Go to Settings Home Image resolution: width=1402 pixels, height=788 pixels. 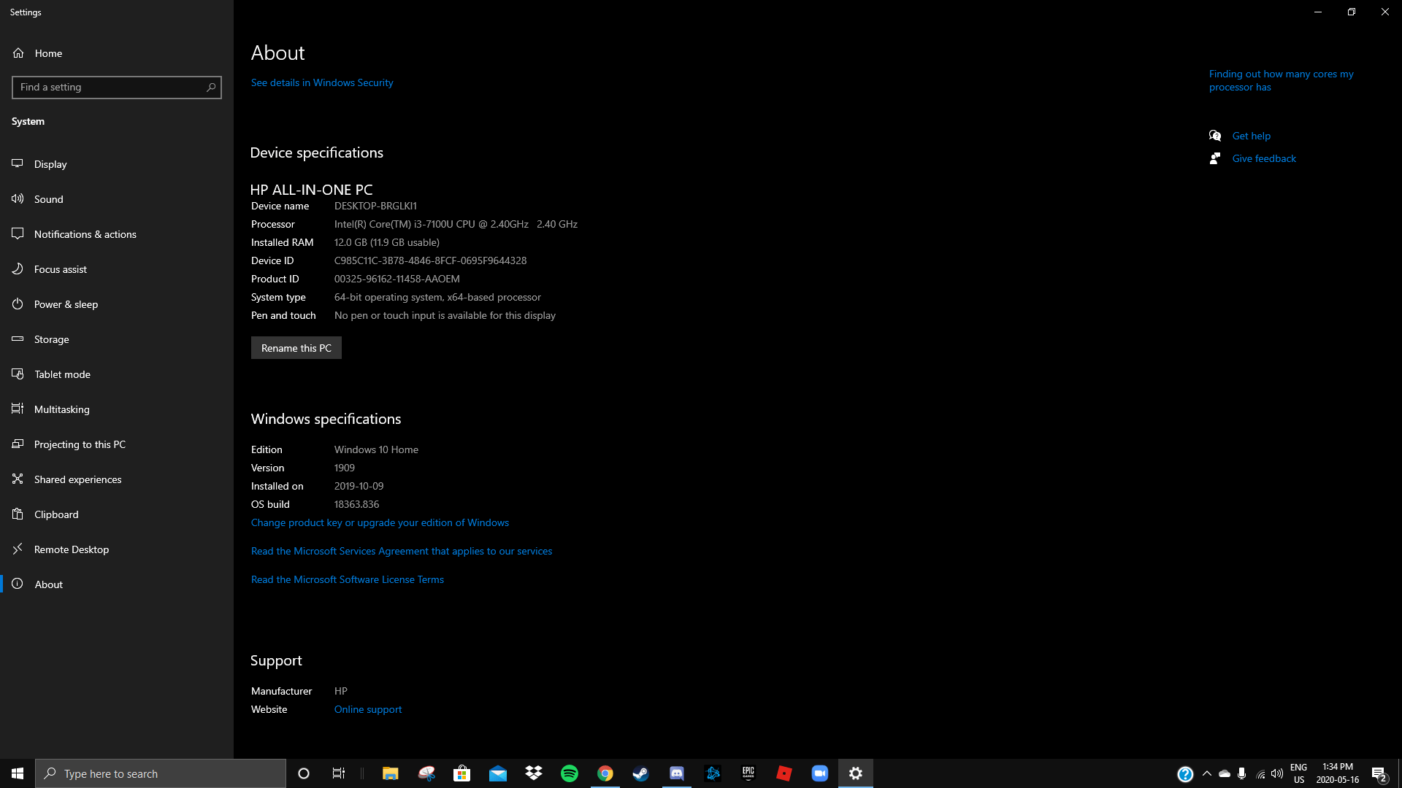tap(117, 53)
